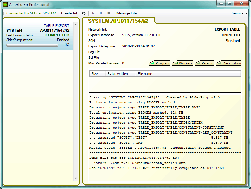Click the job list scroll down arrow
This screenshot has width=251, height=189.
pos(76,178)
